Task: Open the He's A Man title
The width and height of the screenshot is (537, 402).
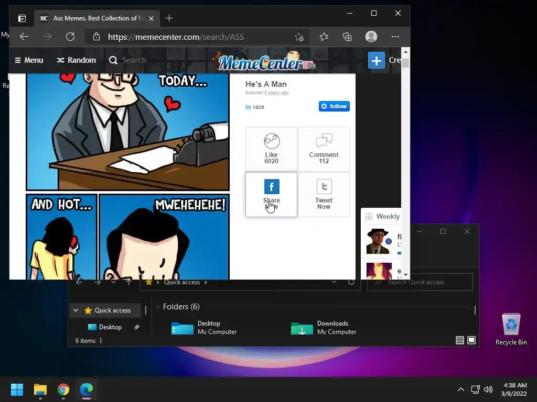Action: click(266, 84)
